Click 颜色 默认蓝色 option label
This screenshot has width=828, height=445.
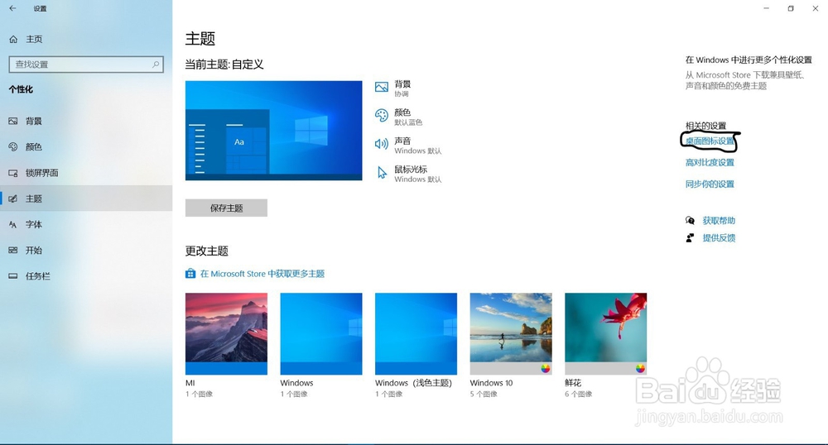(x=408, y=117)
